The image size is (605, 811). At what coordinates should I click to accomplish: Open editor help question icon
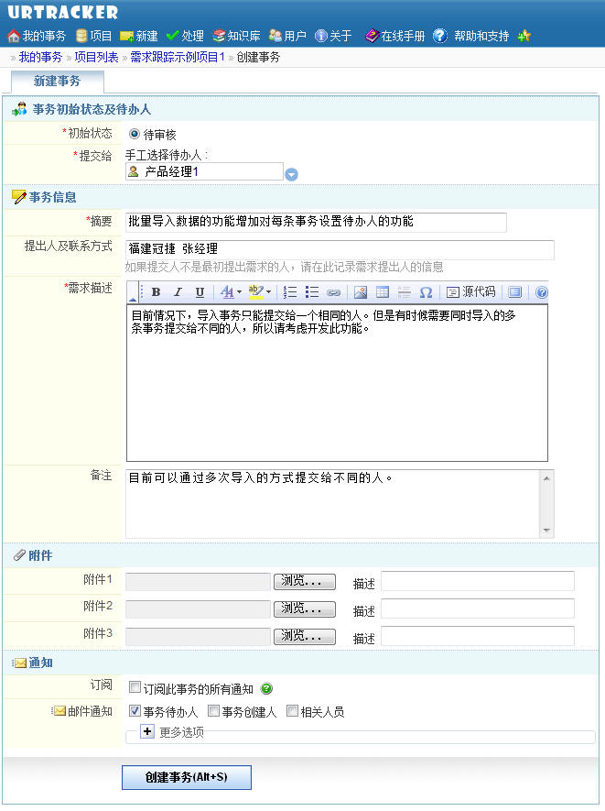click(542, 292)
